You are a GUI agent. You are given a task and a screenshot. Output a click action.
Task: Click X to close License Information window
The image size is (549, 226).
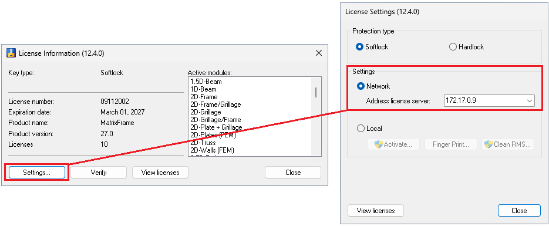click(319, 53)
